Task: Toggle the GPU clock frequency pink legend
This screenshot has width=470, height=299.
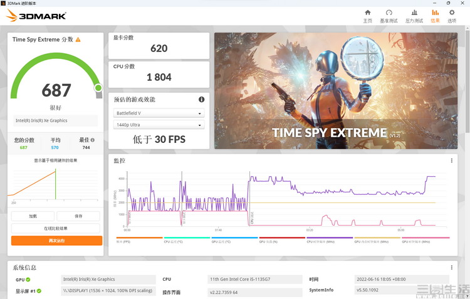Action: coord(426,240)
